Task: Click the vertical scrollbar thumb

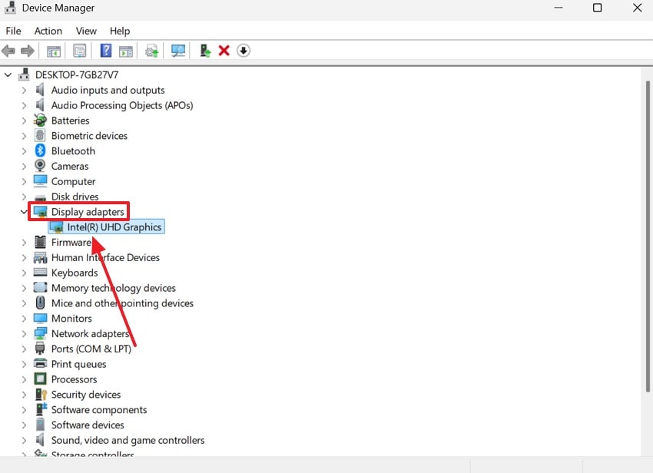Action: click(x=648, y=236)
